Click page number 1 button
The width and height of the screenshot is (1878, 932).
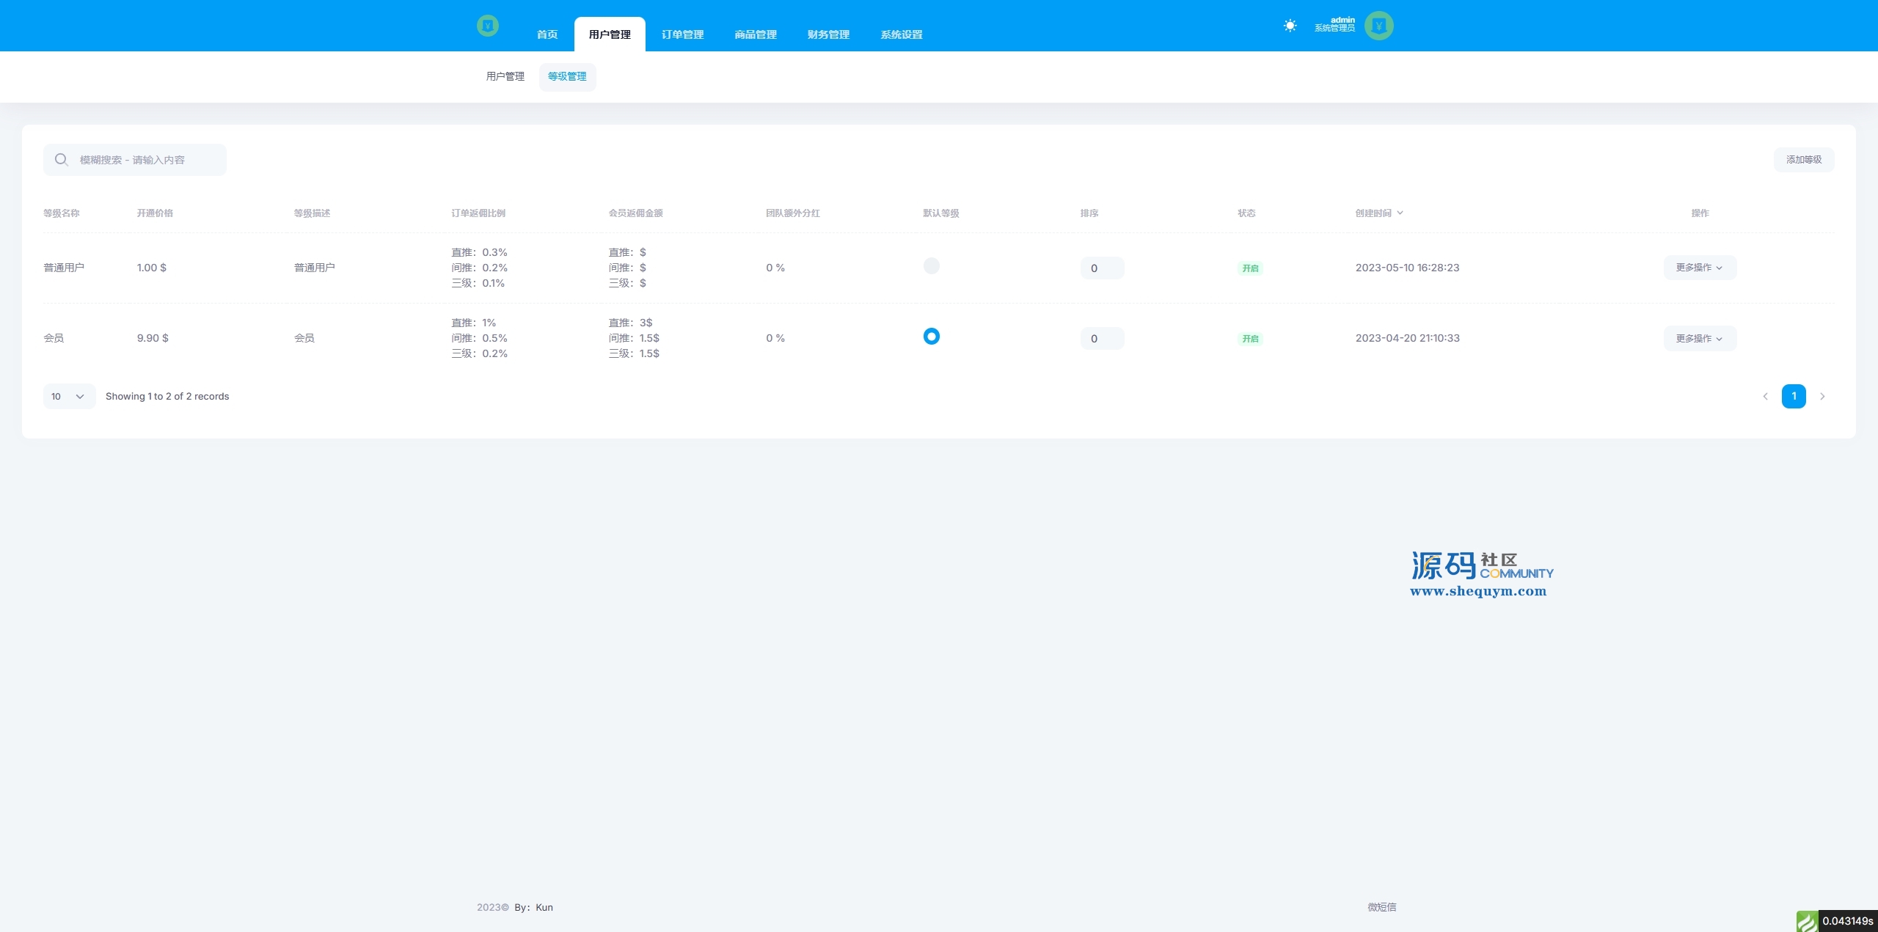(1793, 397)
